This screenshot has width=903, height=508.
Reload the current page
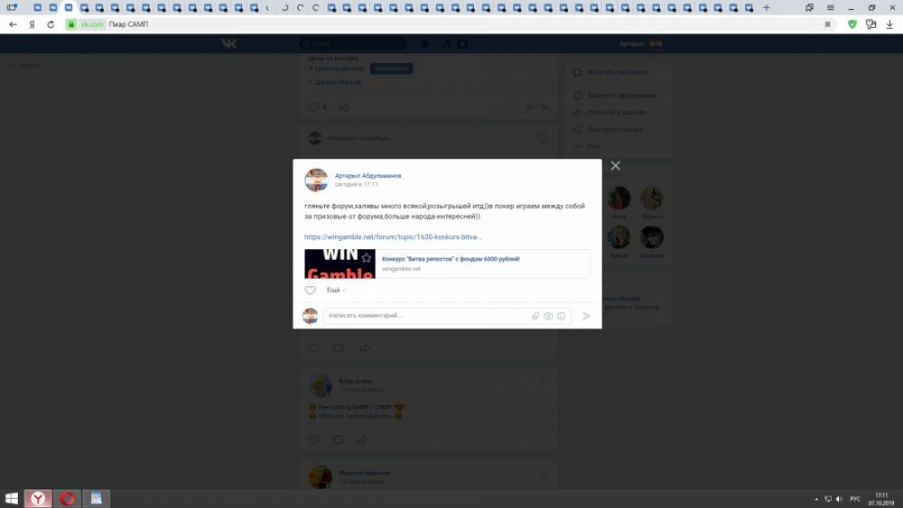[51, 24]
